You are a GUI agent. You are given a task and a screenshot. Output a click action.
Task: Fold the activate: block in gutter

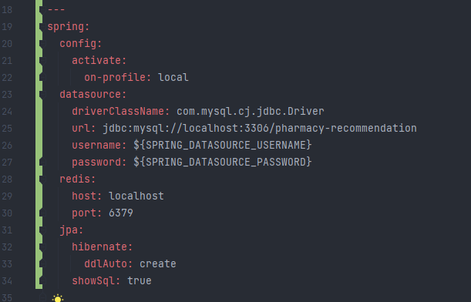coord(42,61)
